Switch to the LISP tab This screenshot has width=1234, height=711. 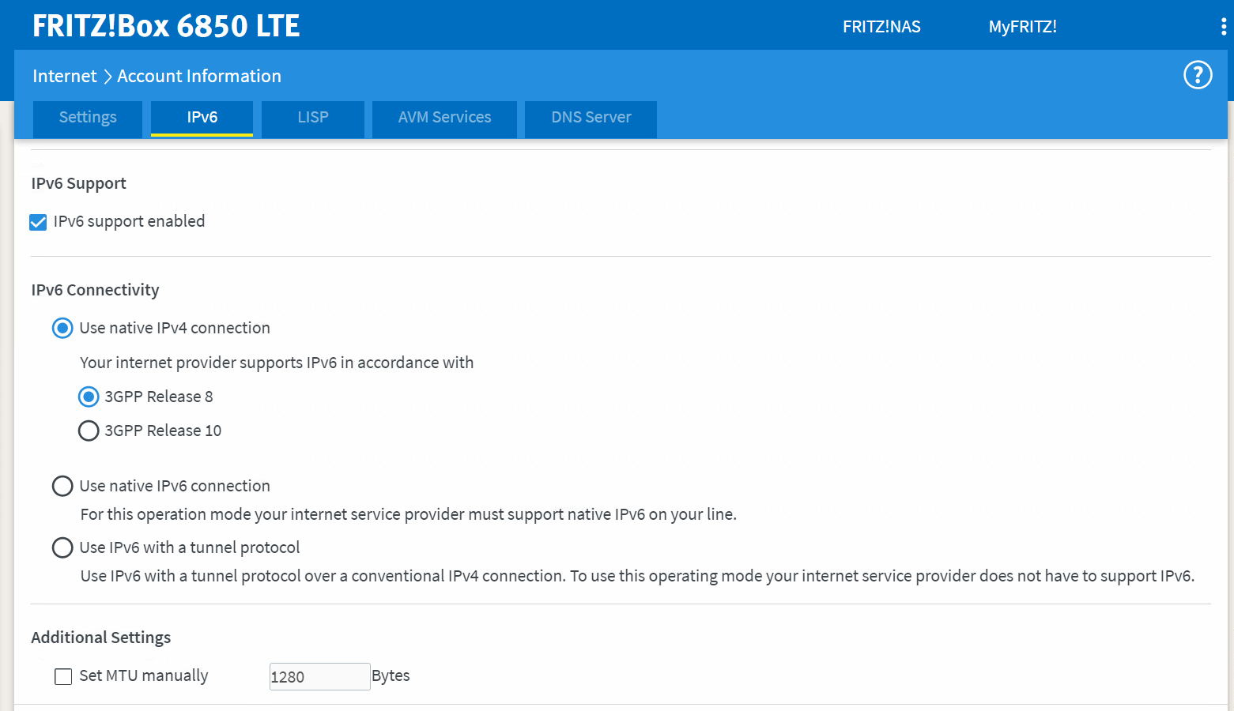pos(313,118)
